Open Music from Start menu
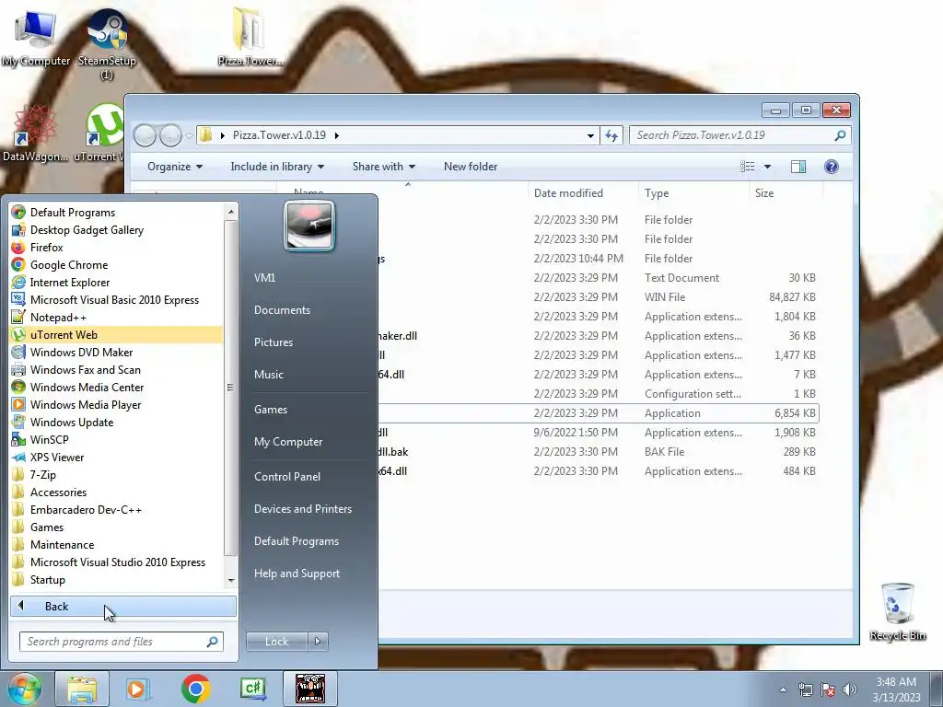 point(269,374)
